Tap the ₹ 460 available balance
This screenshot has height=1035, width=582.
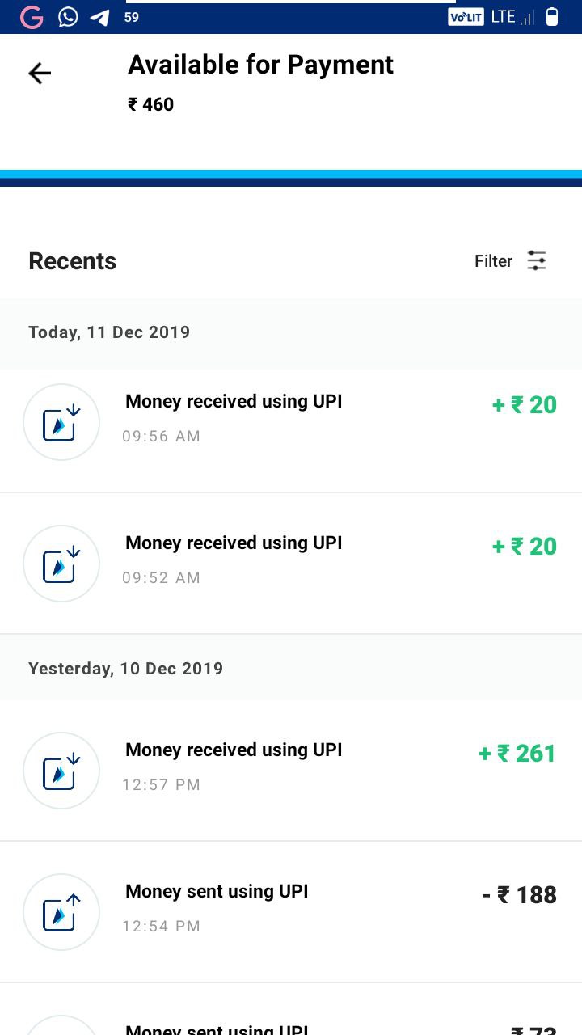pos(151,104)
